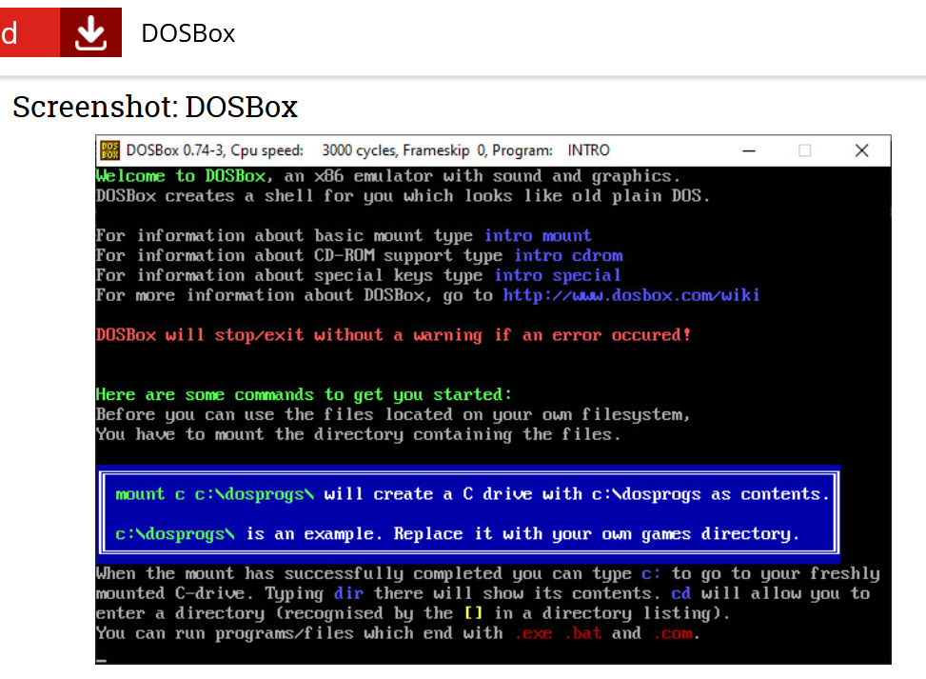This screenshot has height=679, width=926.
Task: Click the line 'You have to mount the directory'
Action: [x=359, y=434]
